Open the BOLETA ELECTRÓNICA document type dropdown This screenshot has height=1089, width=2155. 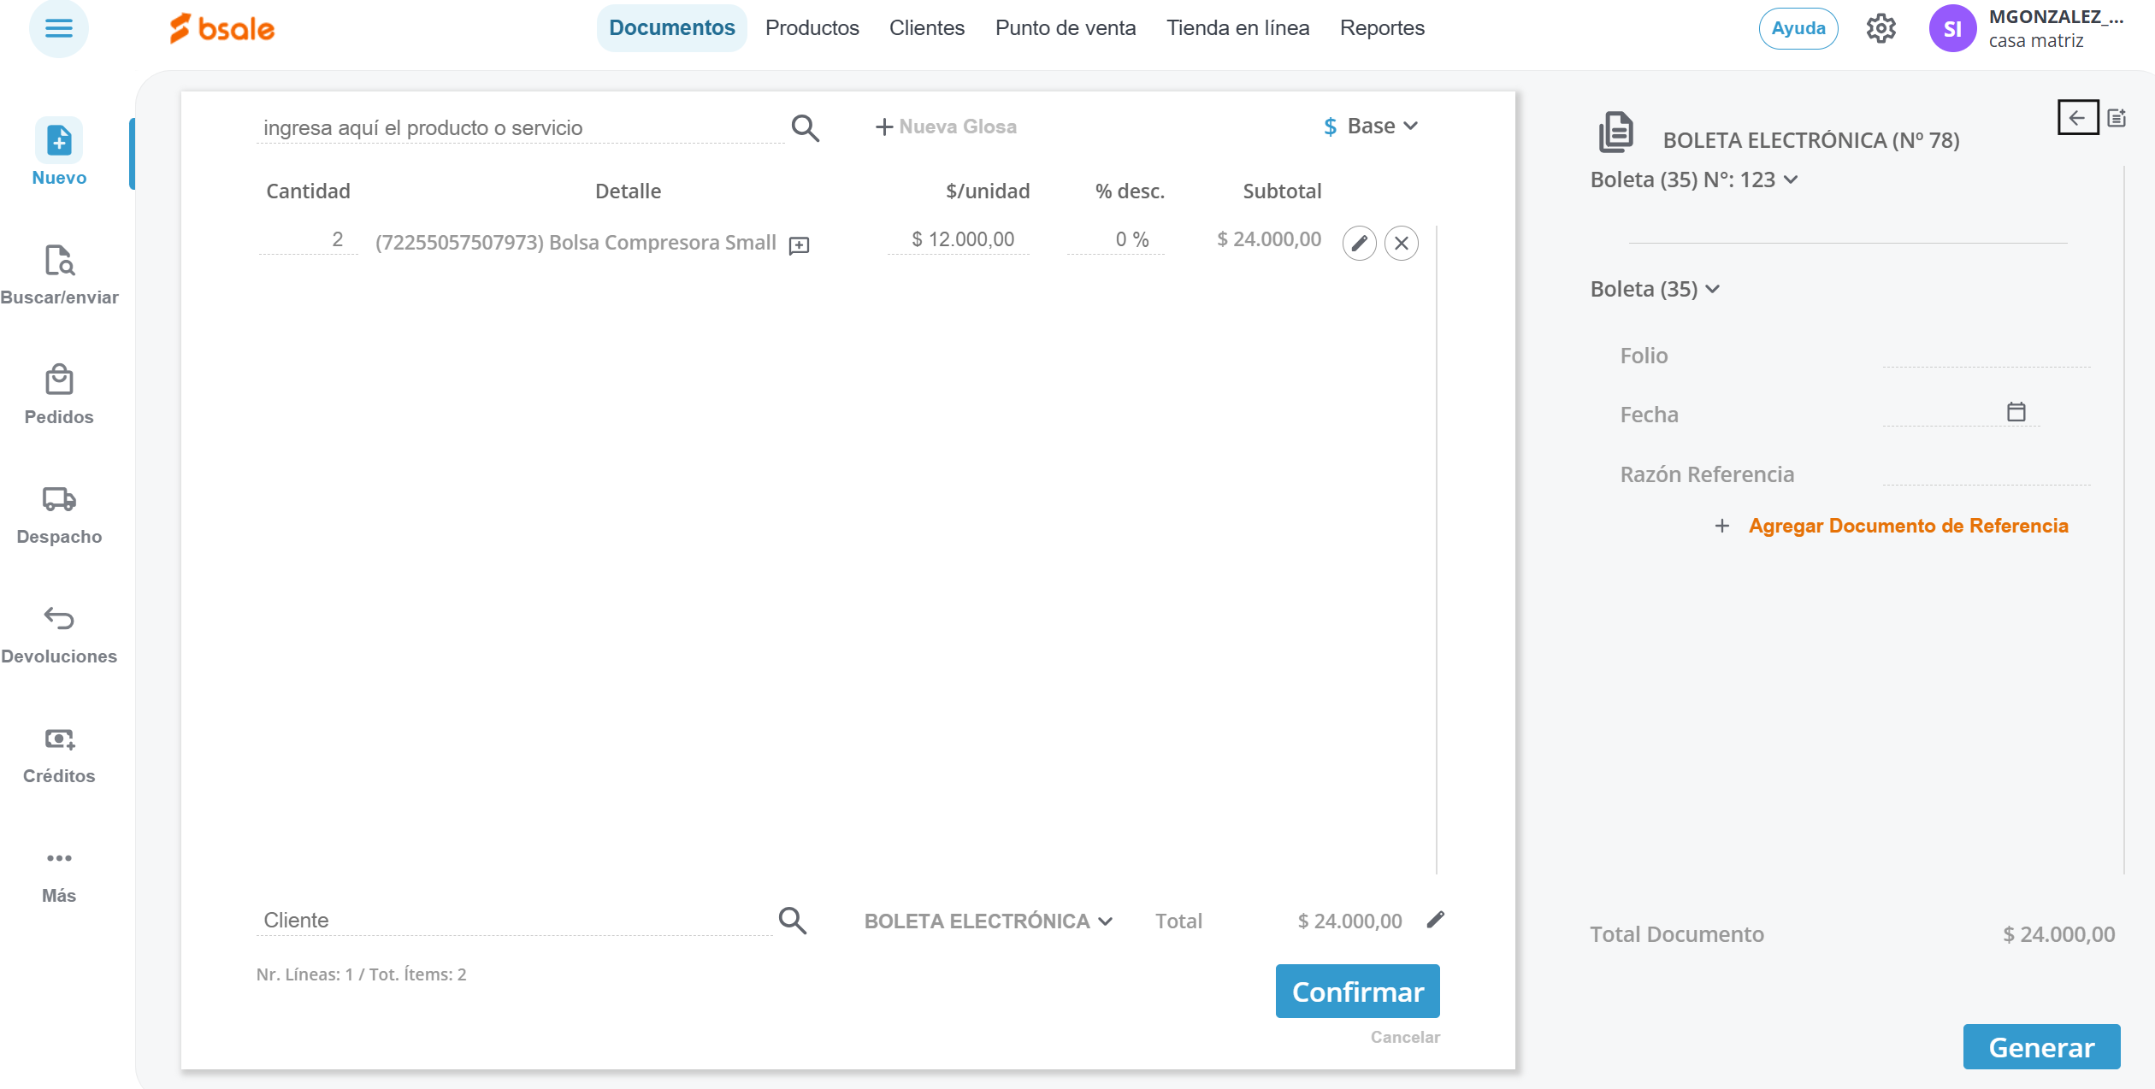coord(988,921)
